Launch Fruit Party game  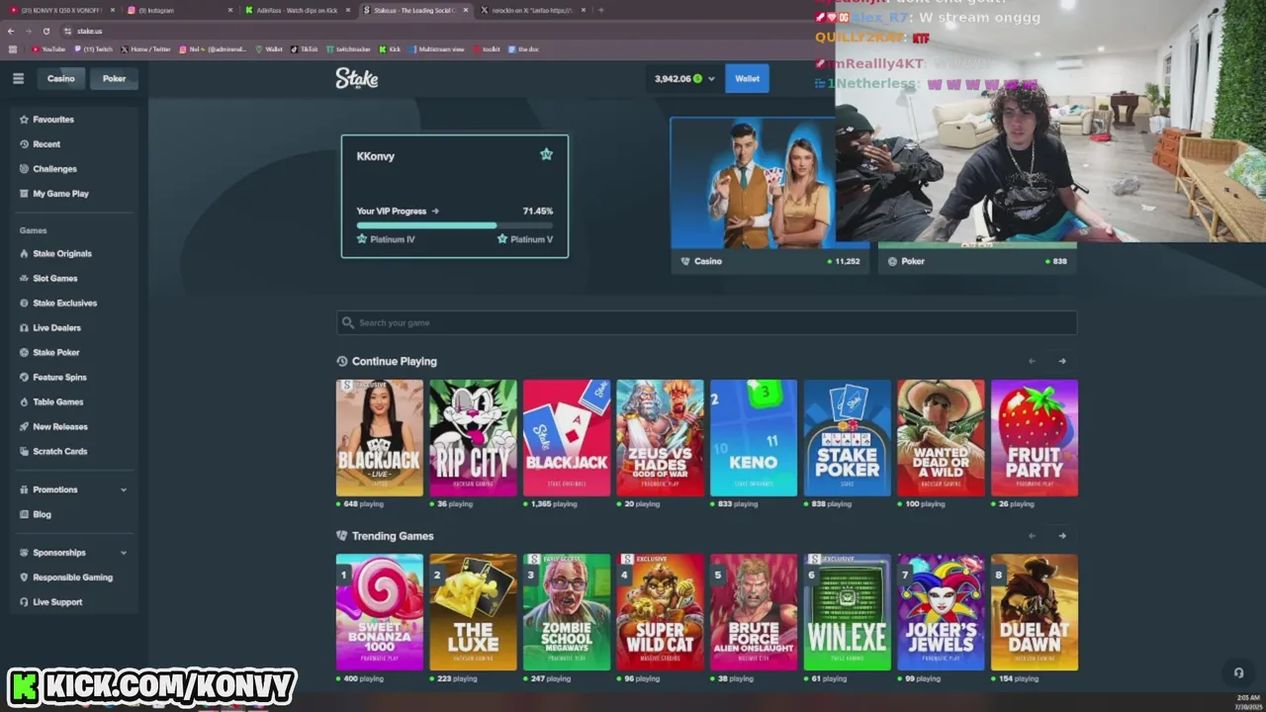[1035, 438]
